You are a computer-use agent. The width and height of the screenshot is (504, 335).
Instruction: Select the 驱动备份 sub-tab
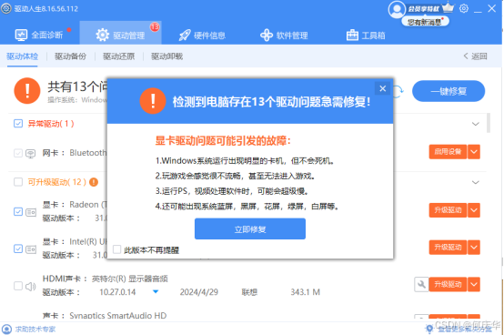[x=70, y=56]
